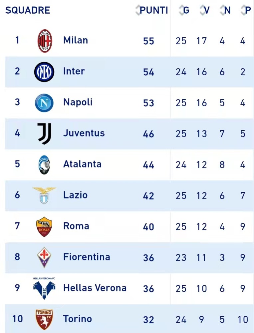Click the Torino bull crest

(44, 319)
